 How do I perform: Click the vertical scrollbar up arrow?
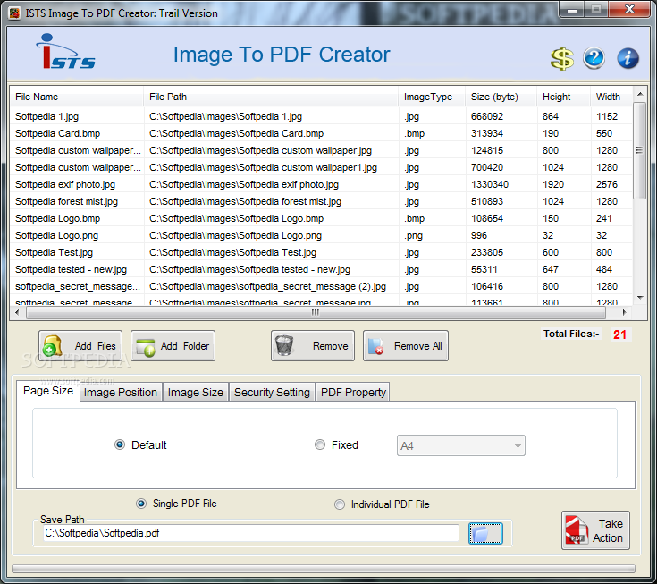[640, 94]
